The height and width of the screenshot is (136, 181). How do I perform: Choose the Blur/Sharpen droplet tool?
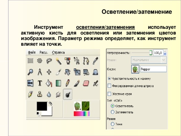[49, 94]
